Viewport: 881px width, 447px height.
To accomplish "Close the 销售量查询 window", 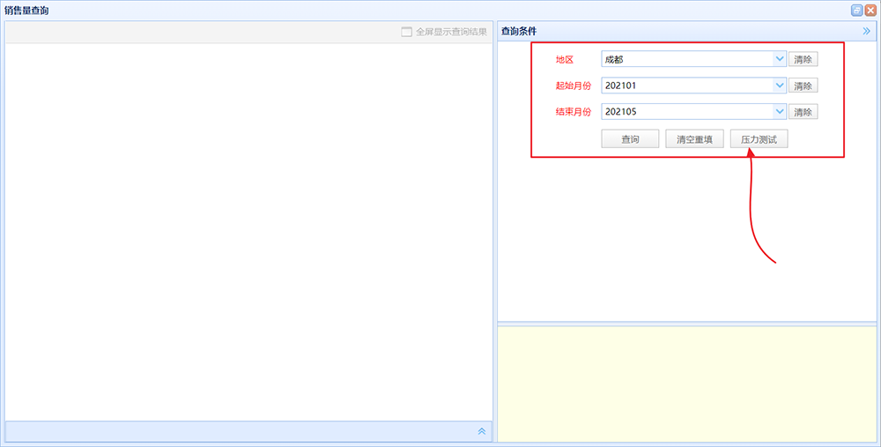I will [x=870, y=10].
